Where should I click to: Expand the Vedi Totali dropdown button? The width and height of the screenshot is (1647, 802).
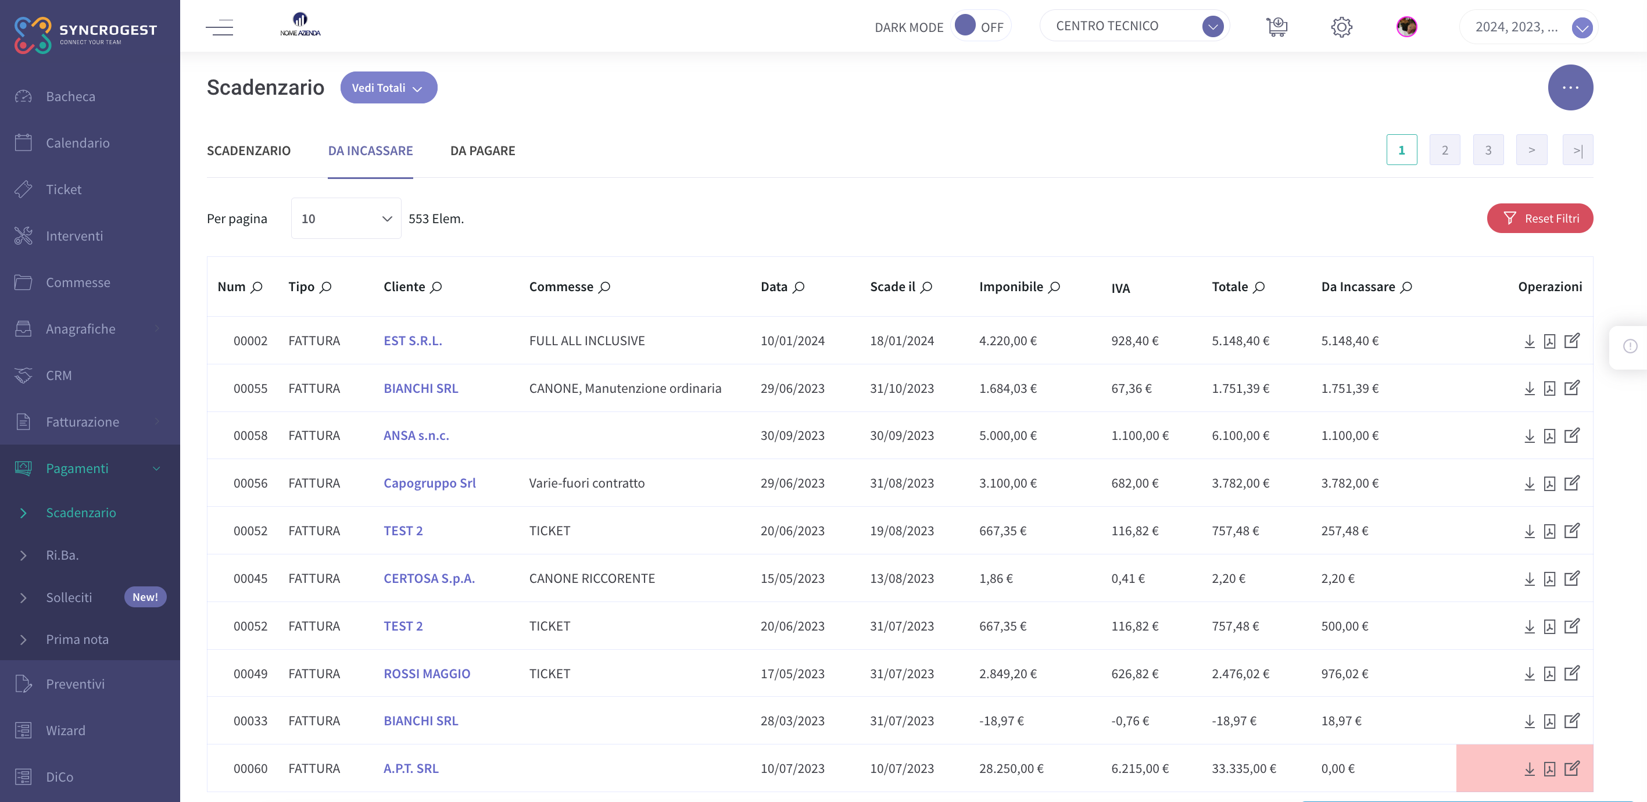(x=389, y=88)
